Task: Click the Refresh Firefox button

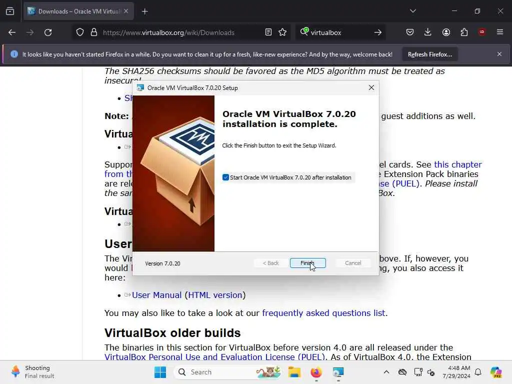Action: click(429, 54)
